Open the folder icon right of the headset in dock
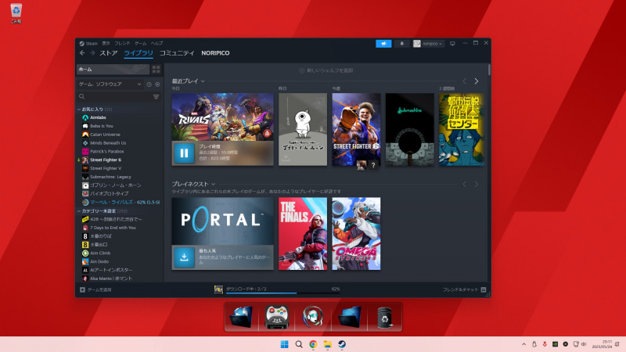 [349, 317]
